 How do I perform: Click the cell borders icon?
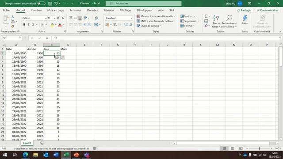click(42, 25)
